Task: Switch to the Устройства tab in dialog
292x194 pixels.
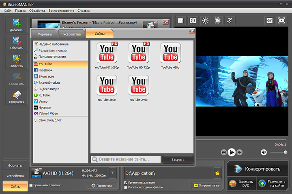Action: click(71, 34)
